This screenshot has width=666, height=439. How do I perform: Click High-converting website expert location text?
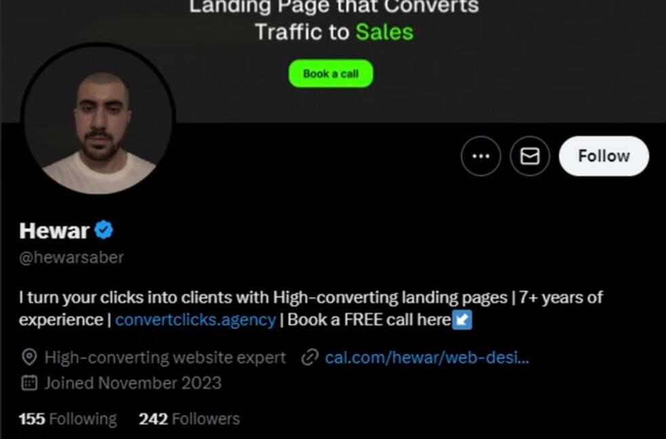coord(165,358)
